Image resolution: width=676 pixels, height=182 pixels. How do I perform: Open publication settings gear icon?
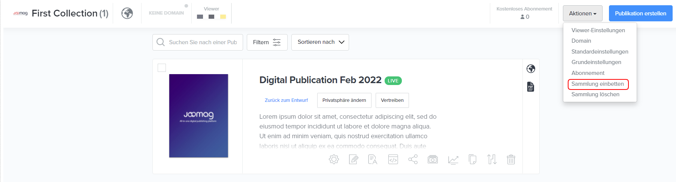334,160
